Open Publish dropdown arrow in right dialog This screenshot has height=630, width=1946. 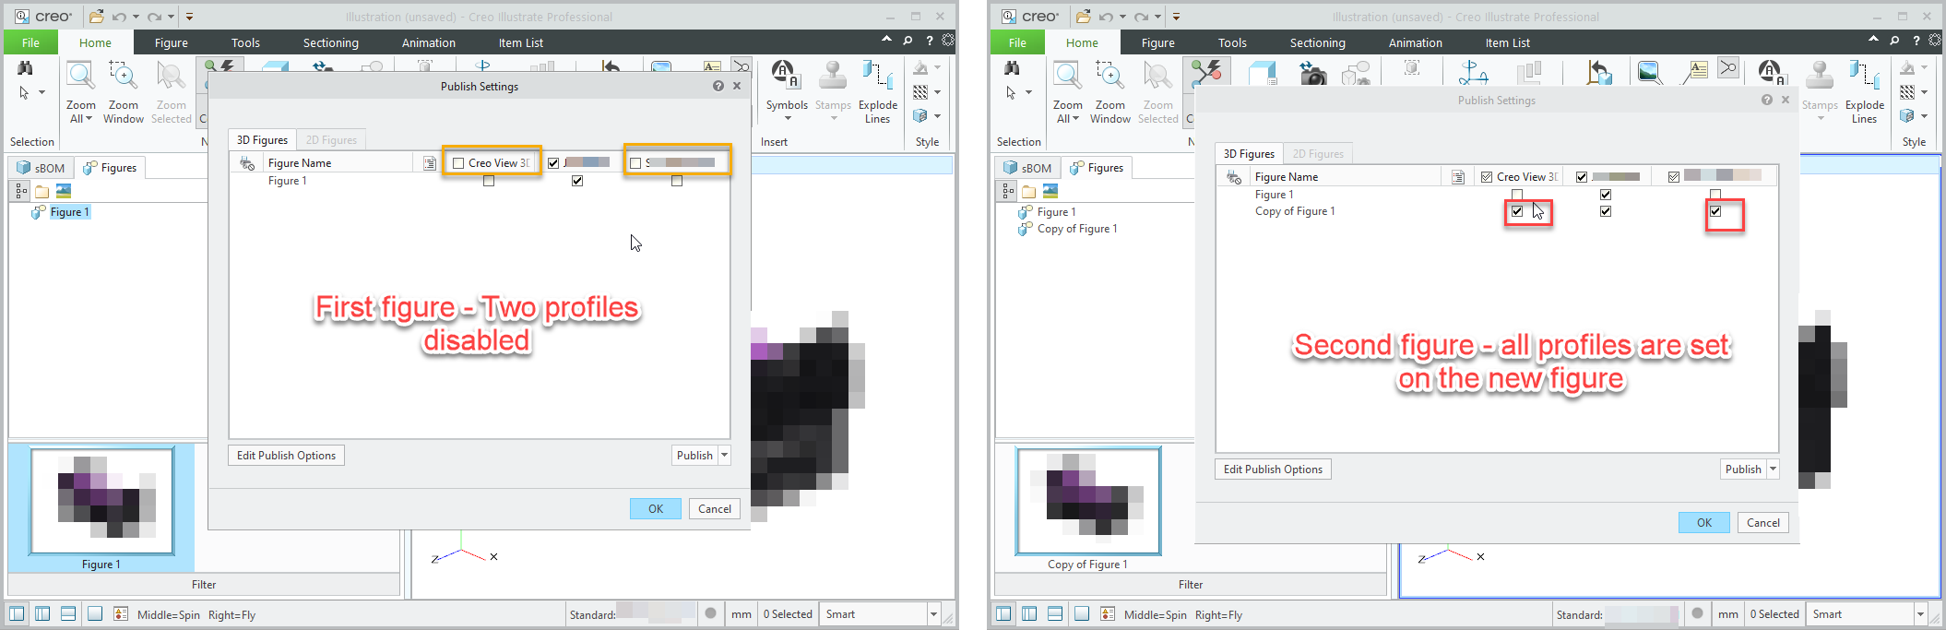[1773, 469]
